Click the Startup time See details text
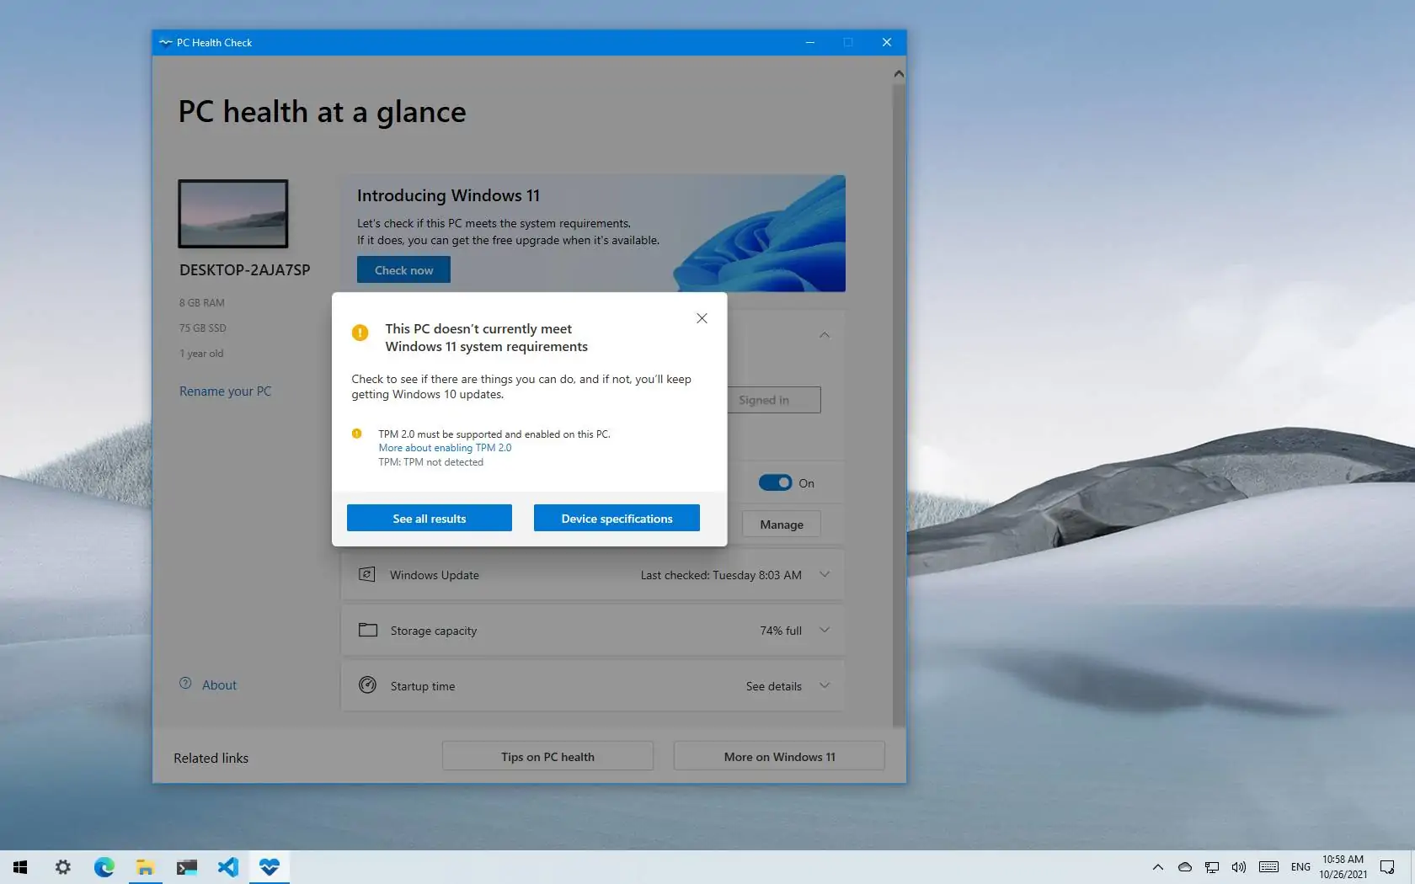Screen dimensions: 1415x884 [773, 686]
